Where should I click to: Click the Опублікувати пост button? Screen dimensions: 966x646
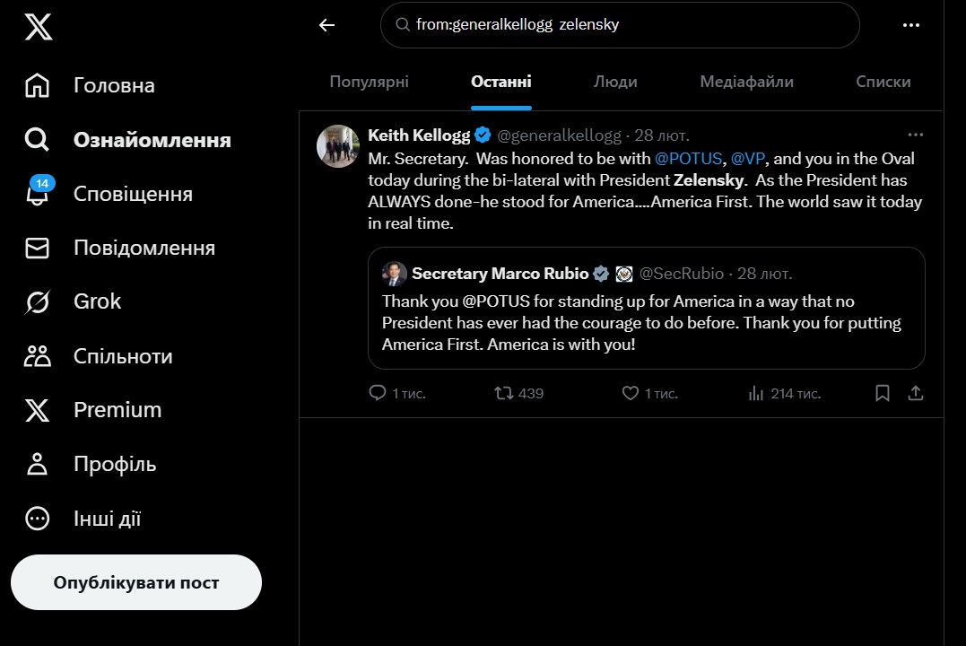click(x=136, y=582)
